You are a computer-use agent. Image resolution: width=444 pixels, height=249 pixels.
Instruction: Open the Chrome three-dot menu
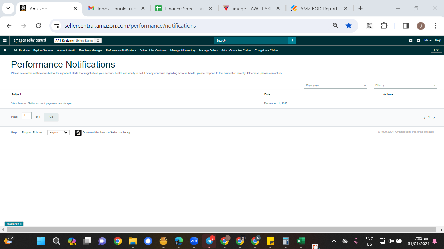pyautogui.click(x=435, y=26)
